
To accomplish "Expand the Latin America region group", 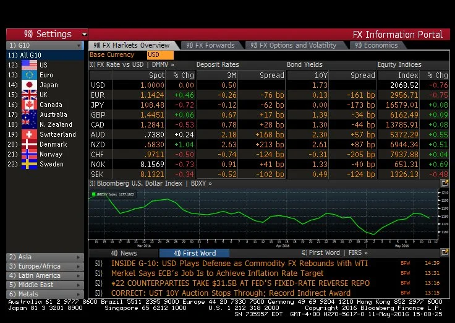I will (x=45, y=275).
